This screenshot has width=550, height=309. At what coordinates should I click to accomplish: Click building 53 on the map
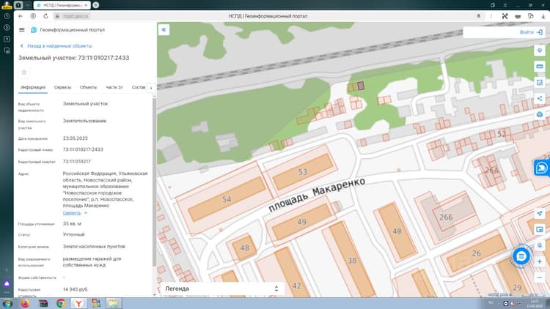pyautogui.click(x=303, y=172)
